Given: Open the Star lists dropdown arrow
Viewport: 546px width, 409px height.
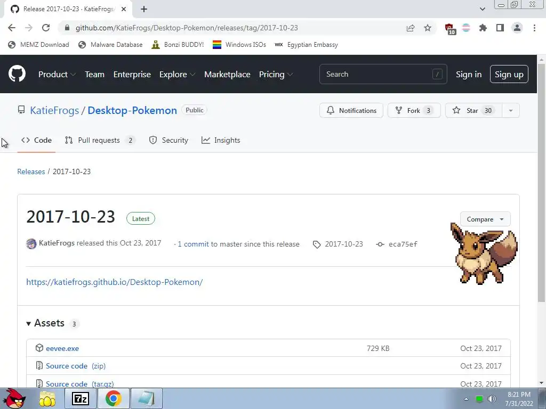Looking at the screenshot, I should tap(511, 111).
